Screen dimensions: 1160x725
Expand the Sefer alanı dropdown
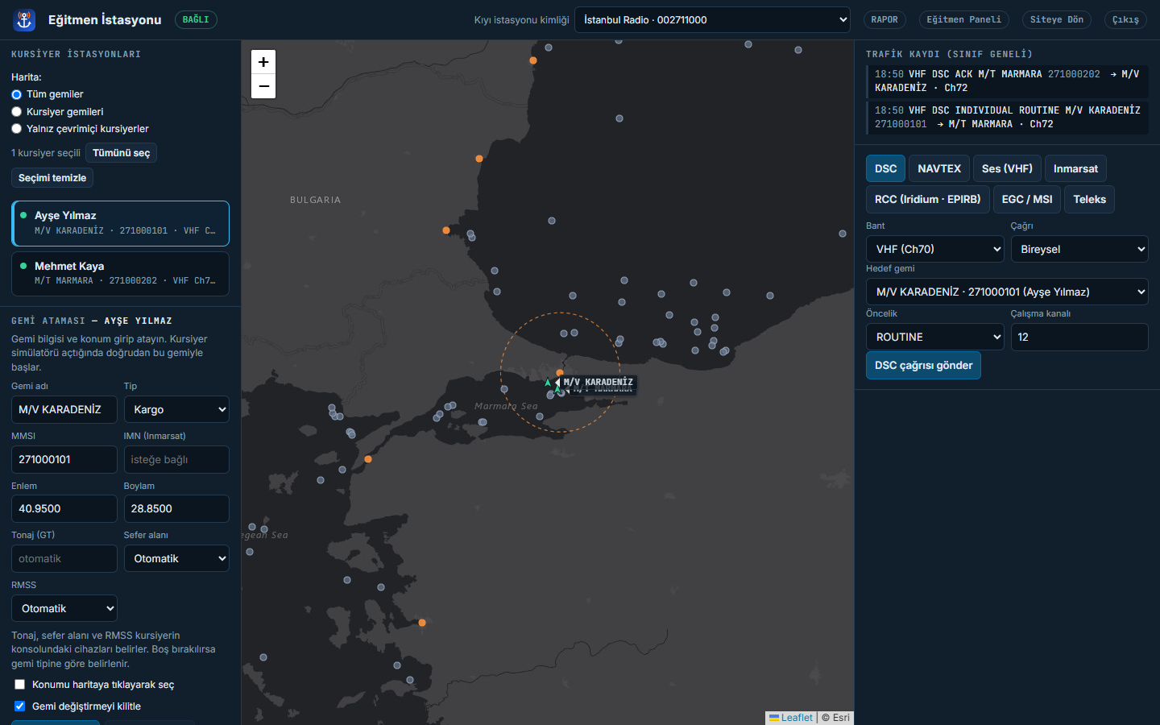[176, 558]
